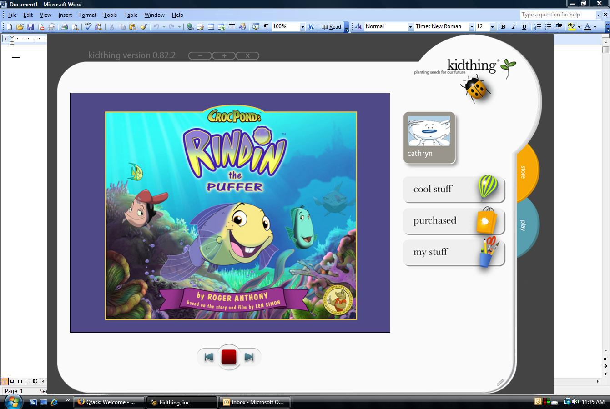Viewport: 610px width, 409px height.
Task: Open a file with the folder icon
Action: pyautogui.click(x=20, y=27)
